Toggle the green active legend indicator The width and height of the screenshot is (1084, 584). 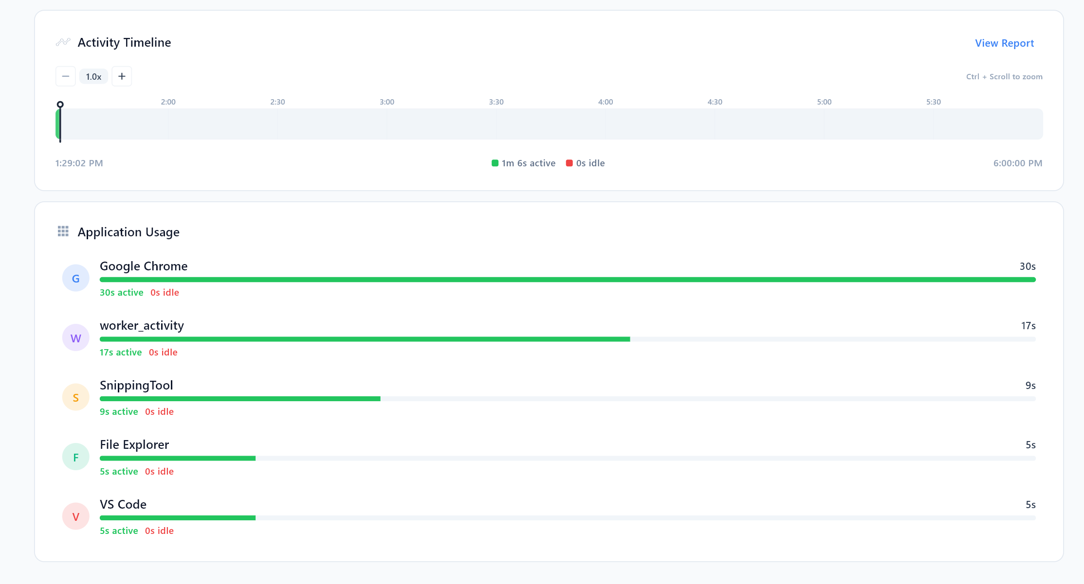pos(495,163)
